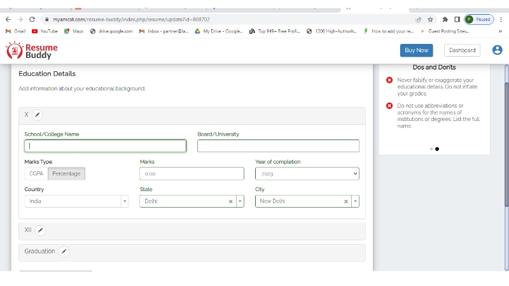This screenshot has height=286, width=509.
Task: Open the user profile avatar icon
Action: pos(497,50)
